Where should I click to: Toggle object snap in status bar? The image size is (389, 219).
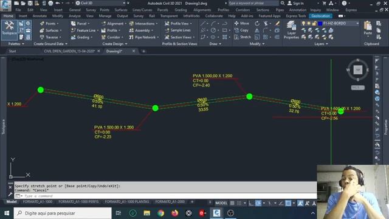click(x=288, y=203)
